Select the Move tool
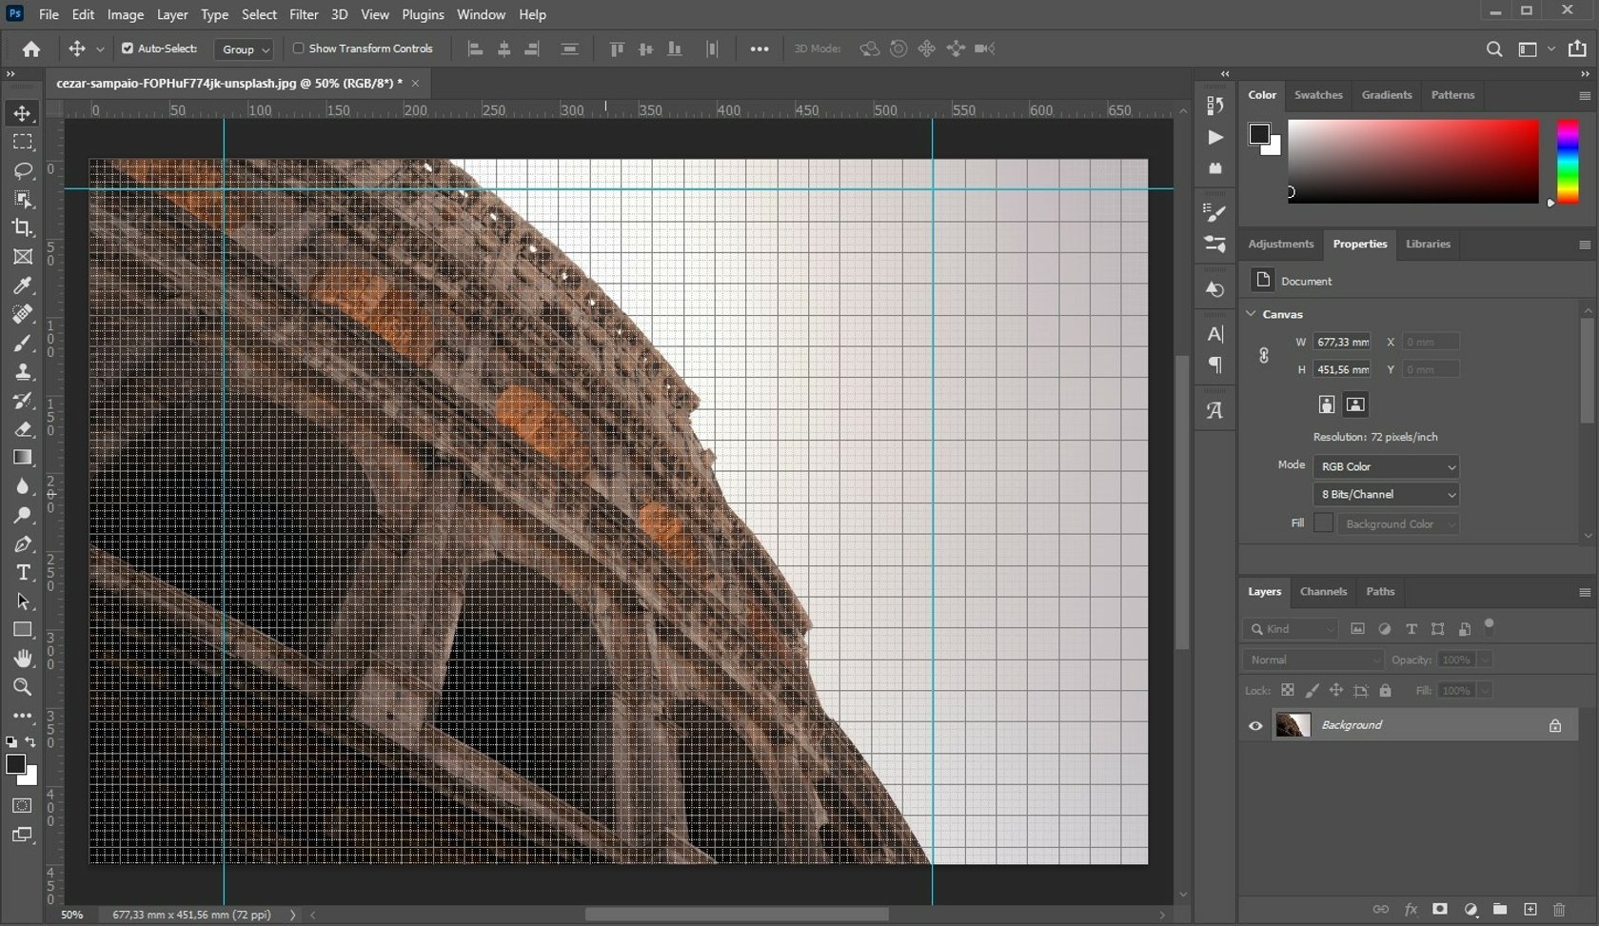Screen dimensions: 1599x926 [x=23, y=113]
